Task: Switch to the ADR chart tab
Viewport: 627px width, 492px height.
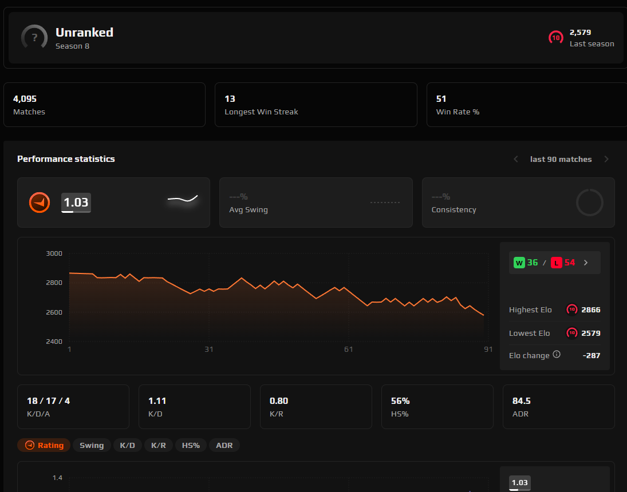Action: point(224,445)
